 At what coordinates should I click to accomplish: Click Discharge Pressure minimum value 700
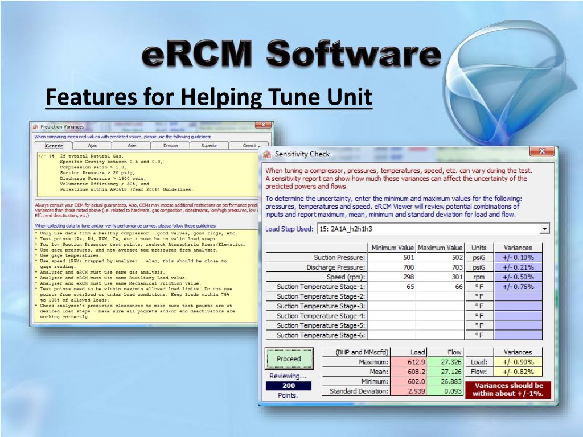click(x=392, y=267)
